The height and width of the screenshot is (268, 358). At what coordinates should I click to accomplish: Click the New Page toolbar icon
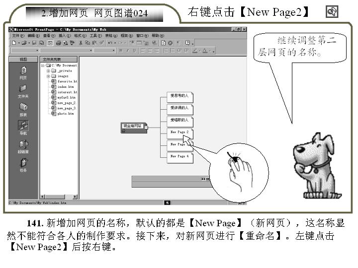14,43
